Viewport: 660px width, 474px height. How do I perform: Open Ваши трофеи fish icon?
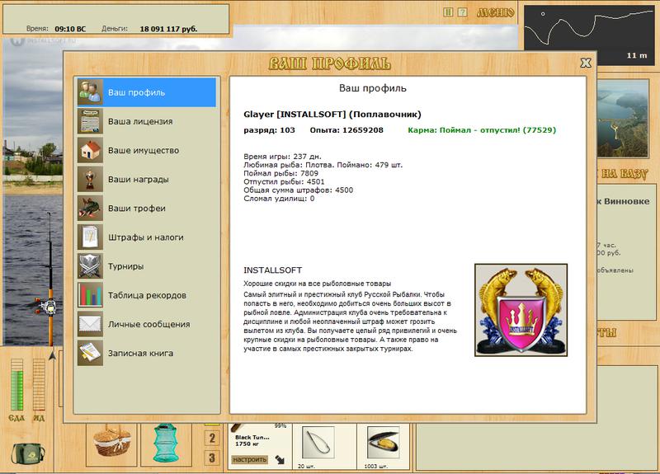click(x=90, y=209)
